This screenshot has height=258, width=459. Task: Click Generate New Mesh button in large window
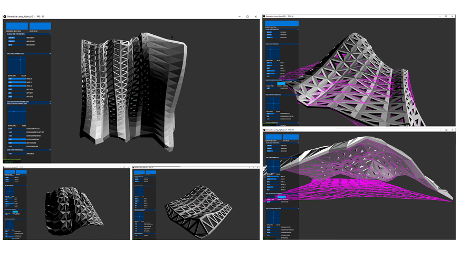point(17,26)
